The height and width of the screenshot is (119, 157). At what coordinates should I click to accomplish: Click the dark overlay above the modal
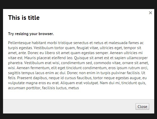coord(78,4)
